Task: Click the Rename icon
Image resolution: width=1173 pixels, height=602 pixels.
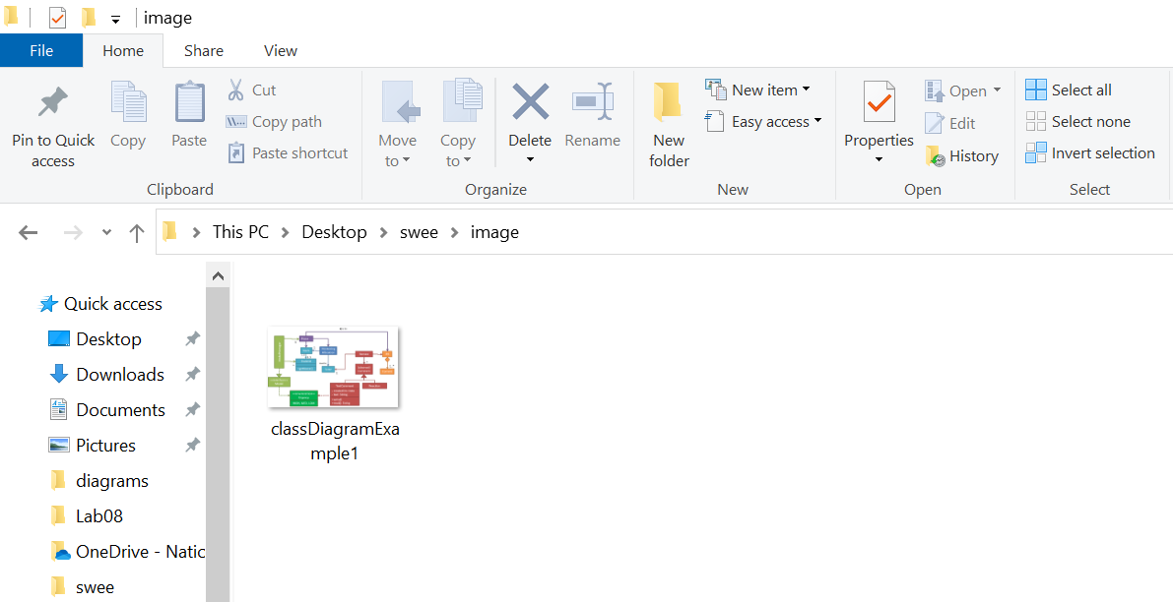Action: (x=593, y=101)
